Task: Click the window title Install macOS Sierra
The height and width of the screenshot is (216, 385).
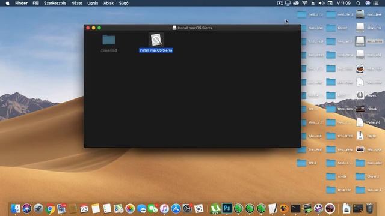Action: (x=195, y=28)
